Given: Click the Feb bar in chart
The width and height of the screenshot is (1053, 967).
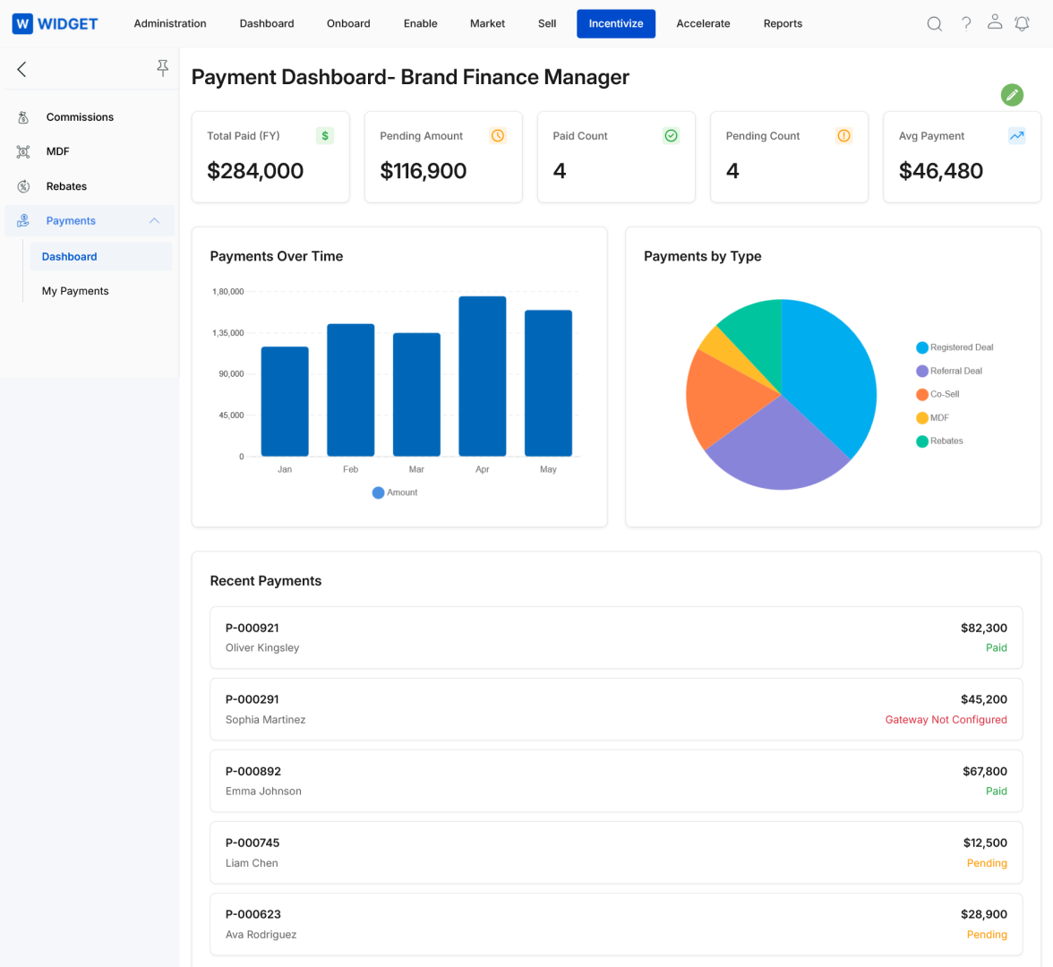Looking at the screenshot, I should pos(351,390).
